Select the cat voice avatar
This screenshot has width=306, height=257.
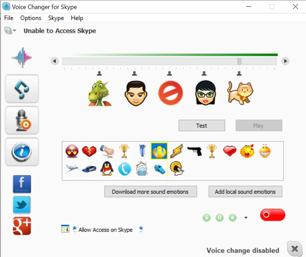[240, 93]
